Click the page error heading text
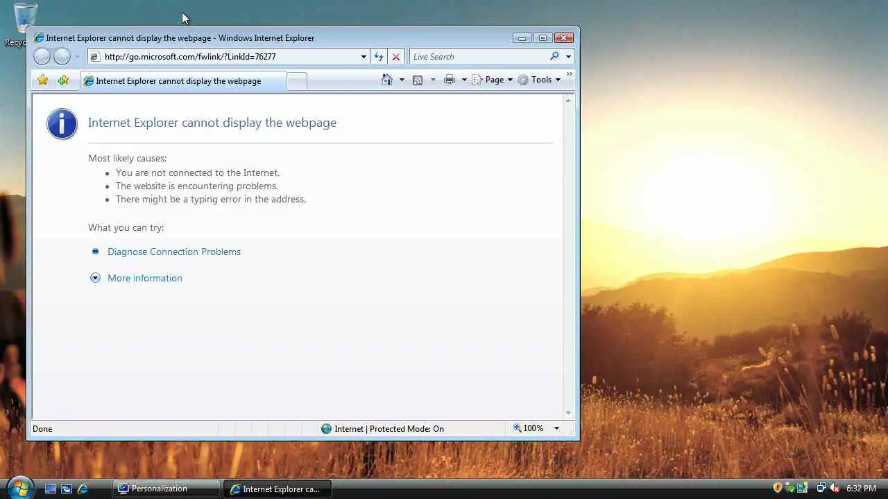This screenshot has height=499, width=888. click(212, 123)
